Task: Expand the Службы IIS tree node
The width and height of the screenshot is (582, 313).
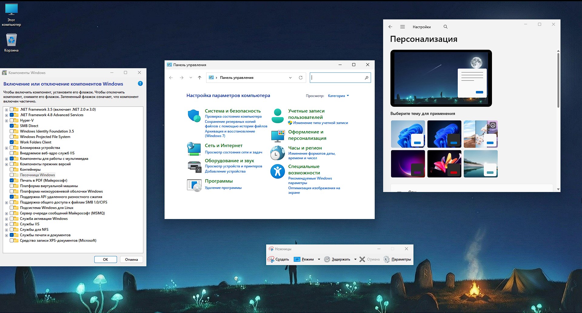Action: click(x=6, y=224)
